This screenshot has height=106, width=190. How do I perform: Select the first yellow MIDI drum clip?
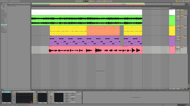[68, 30]
